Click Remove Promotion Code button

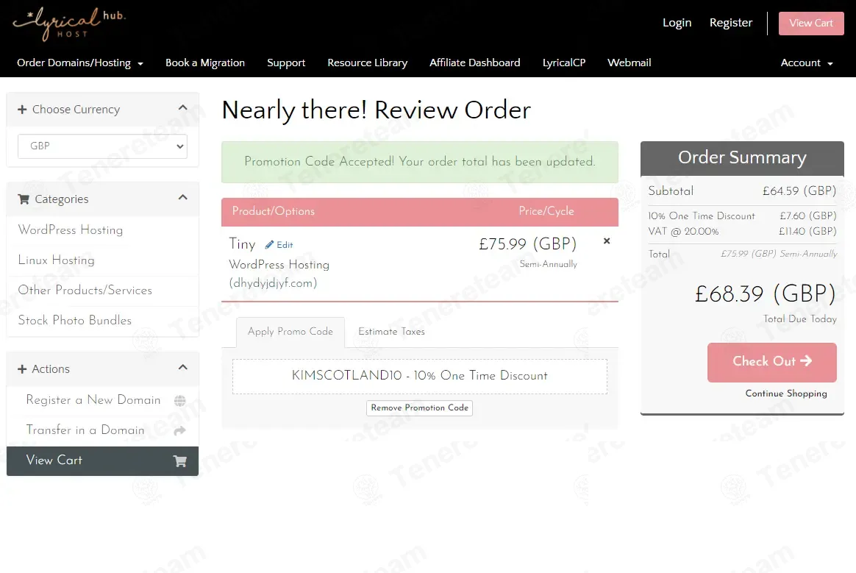pos(420,408)
